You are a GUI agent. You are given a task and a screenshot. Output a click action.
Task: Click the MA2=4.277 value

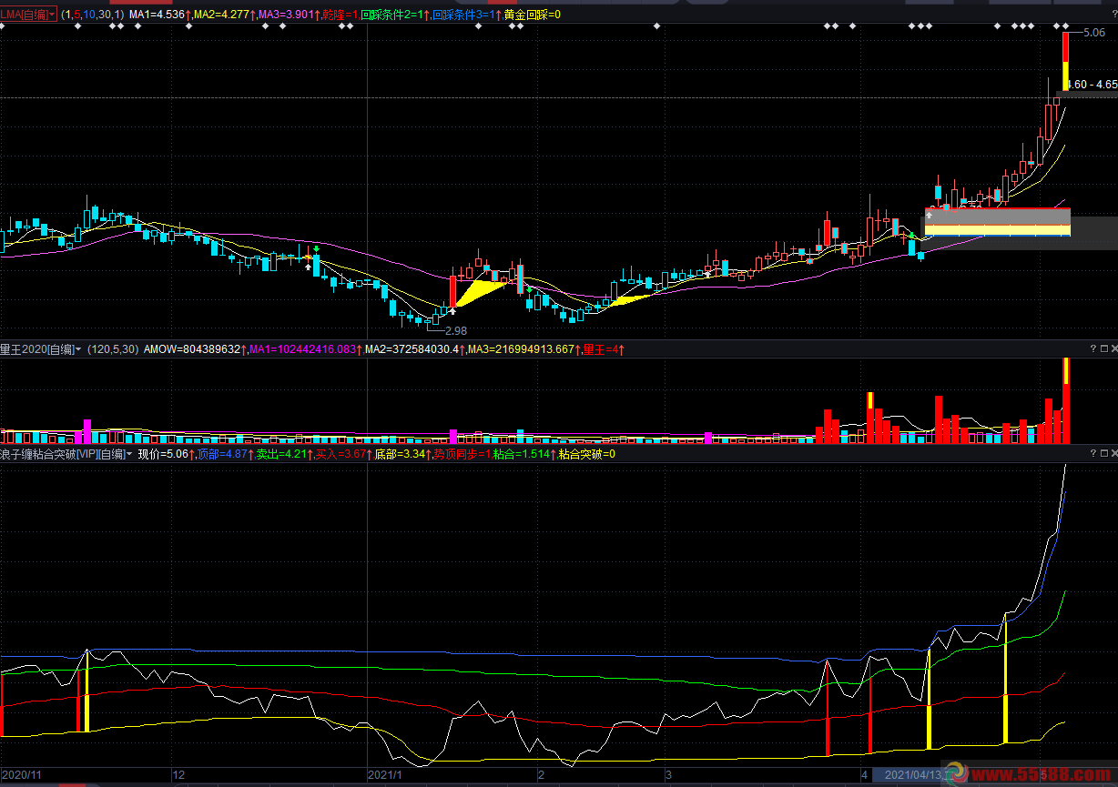[x=221, y=15]
